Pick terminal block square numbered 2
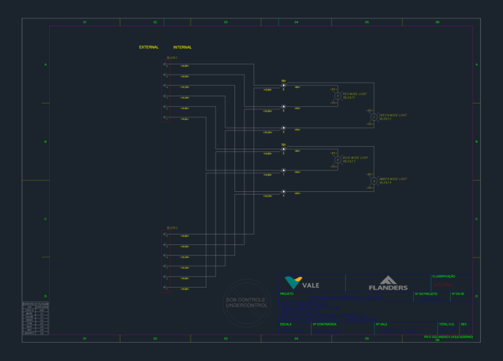503x361 pixels. coord(284,149)
